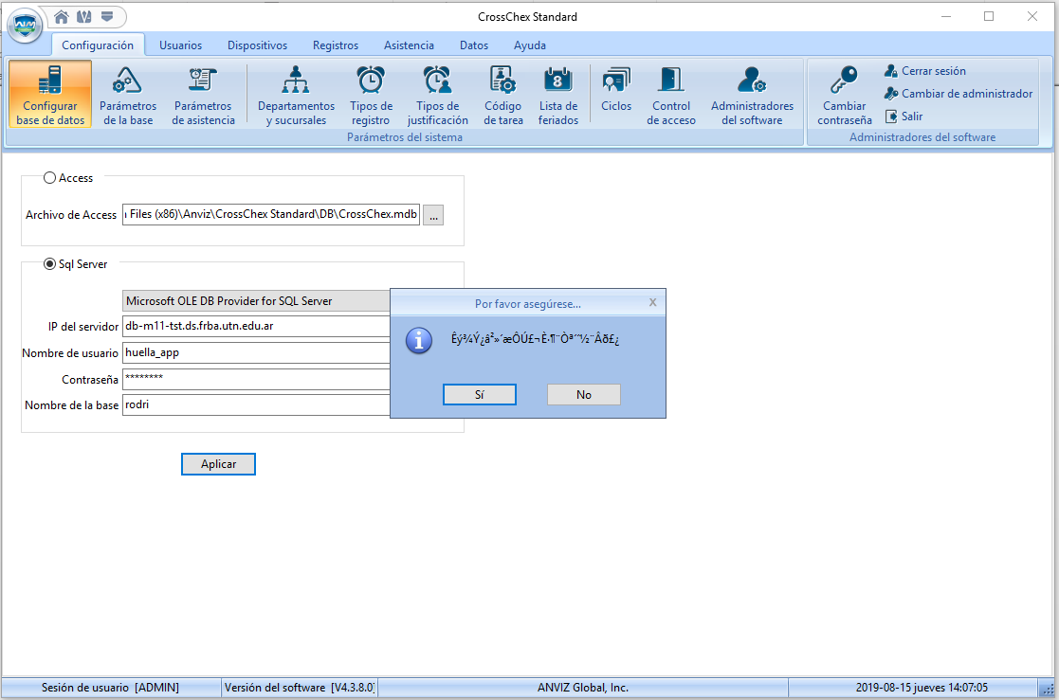Switch to the Usuarios tab
Viewport: 1059px width, 700px height.
(180, 45)
